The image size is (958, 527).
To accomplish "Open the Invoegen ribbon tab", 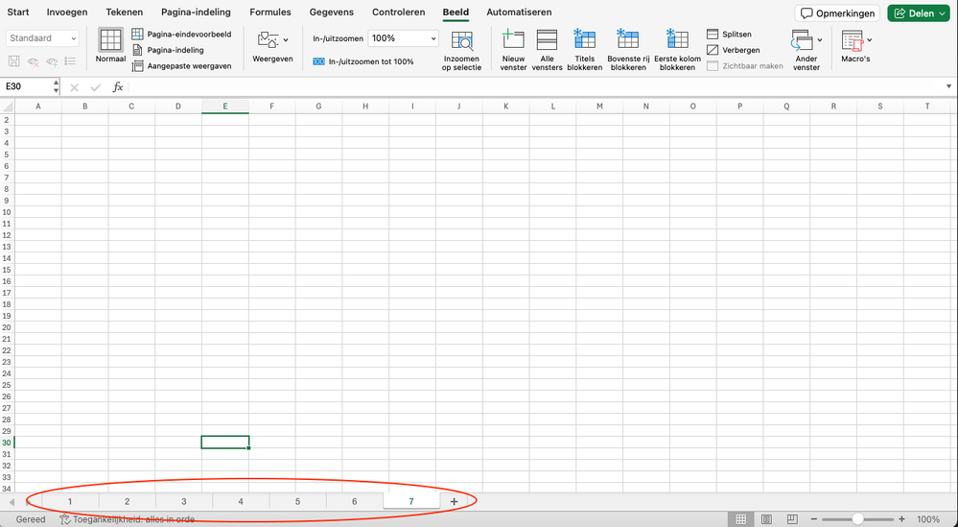I will (67, 12).
